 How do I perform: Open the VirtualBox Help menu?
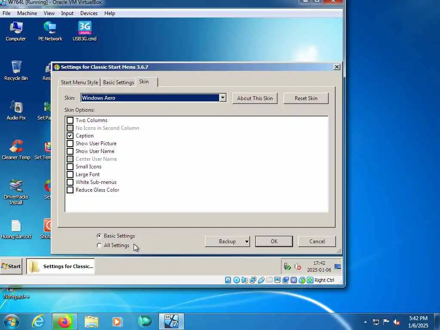click(x=110, y=13)
